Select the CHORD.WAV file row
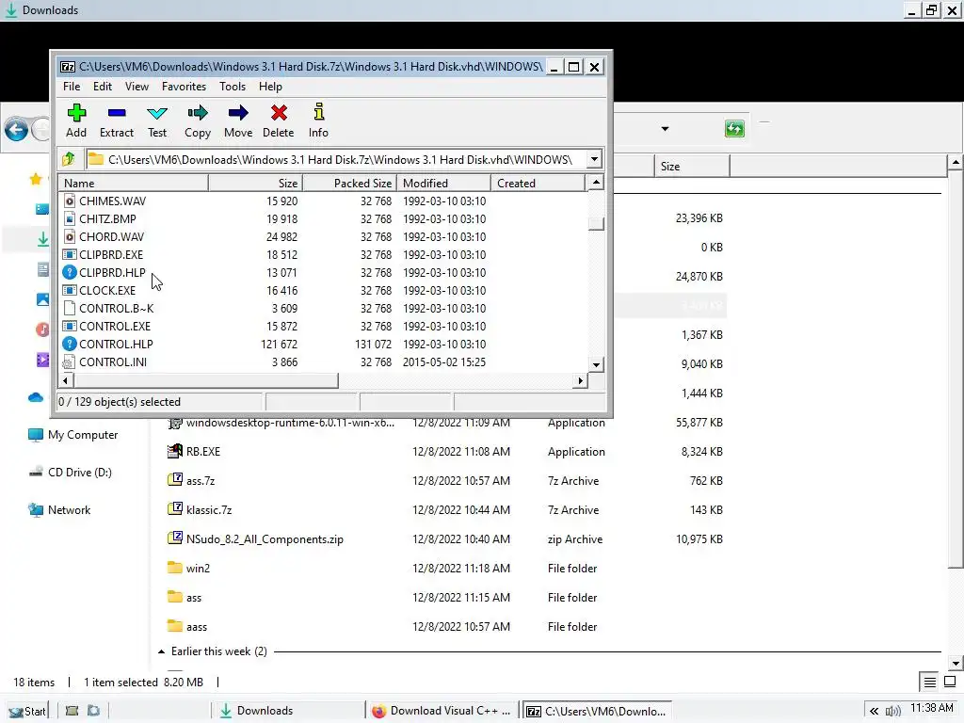 click(x=323, y=236)
